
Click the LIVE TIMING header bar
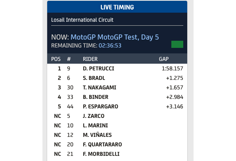pos(117,7)
